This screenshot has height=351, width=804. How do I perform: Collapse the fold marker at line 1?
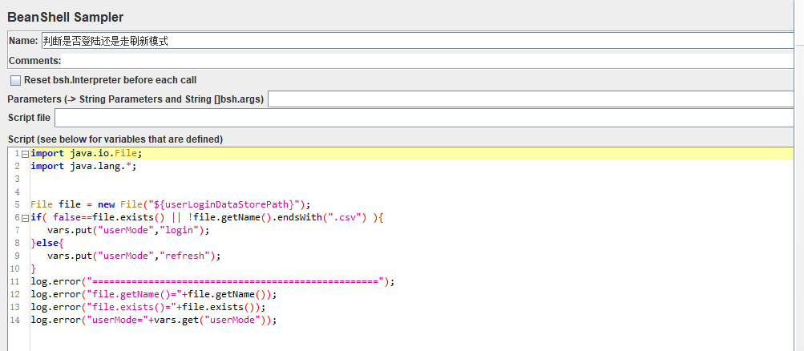(x=26, y=154)
